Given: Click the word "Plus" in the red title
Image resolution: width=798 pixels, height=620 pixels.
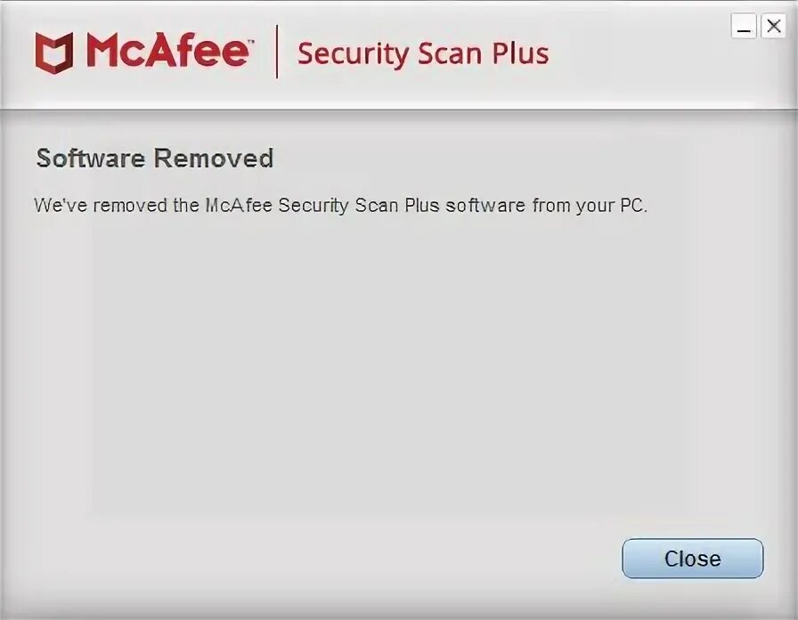Looking at the screenshot, I should tap(520, 53).
